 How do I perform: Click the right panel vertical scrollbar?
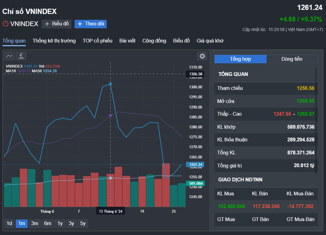pos(316,121)
